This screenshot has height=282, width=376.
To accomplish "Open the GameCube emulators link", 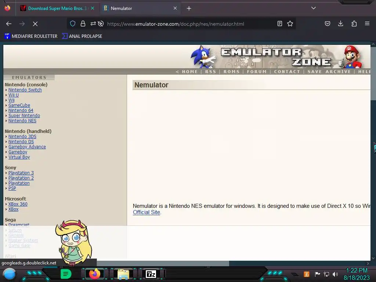I will point(19,105).
